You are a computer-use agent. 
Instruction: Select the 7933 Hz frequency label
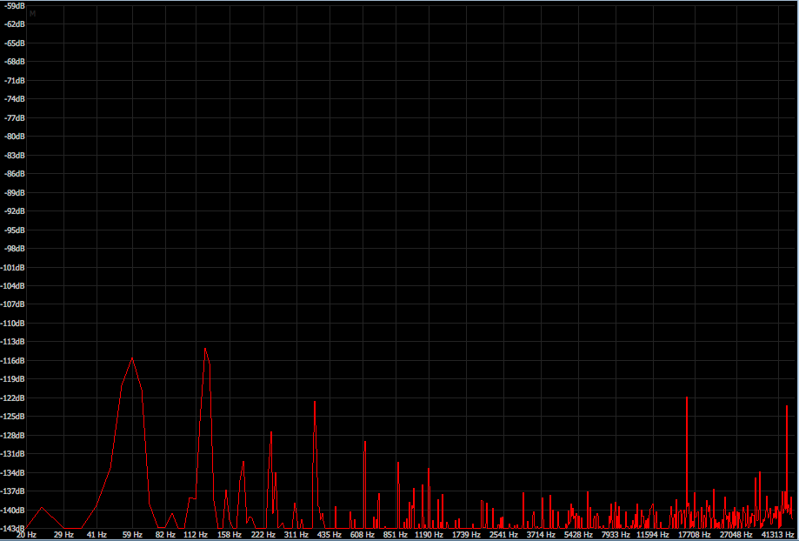coord(616,535)
